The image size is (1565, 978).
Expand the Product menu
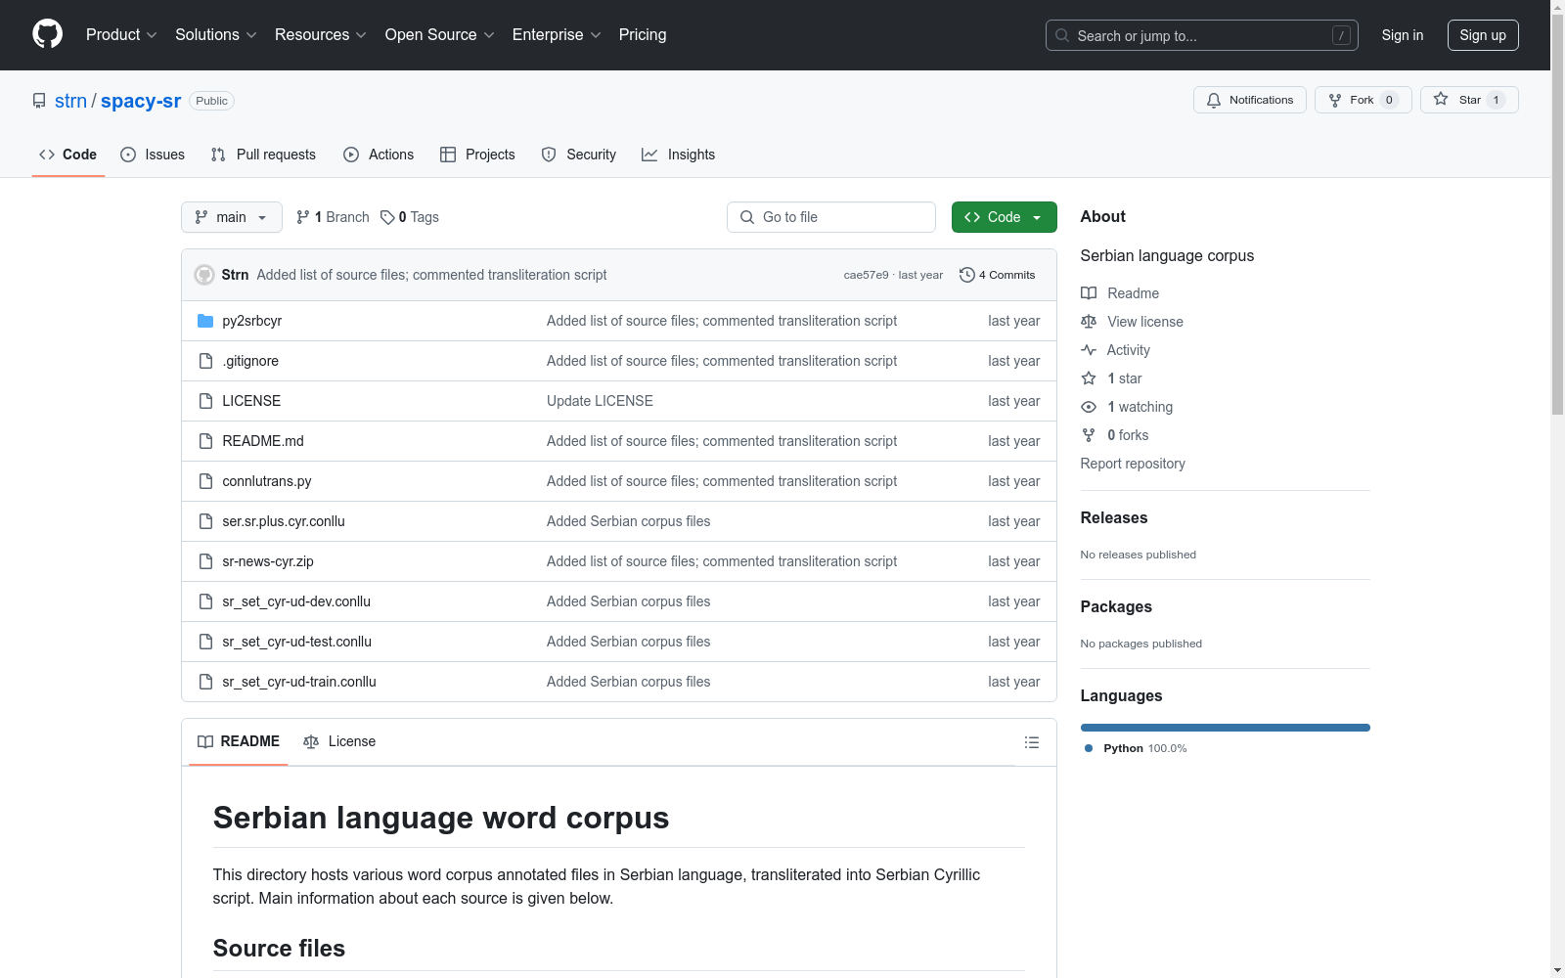[121, 35]
